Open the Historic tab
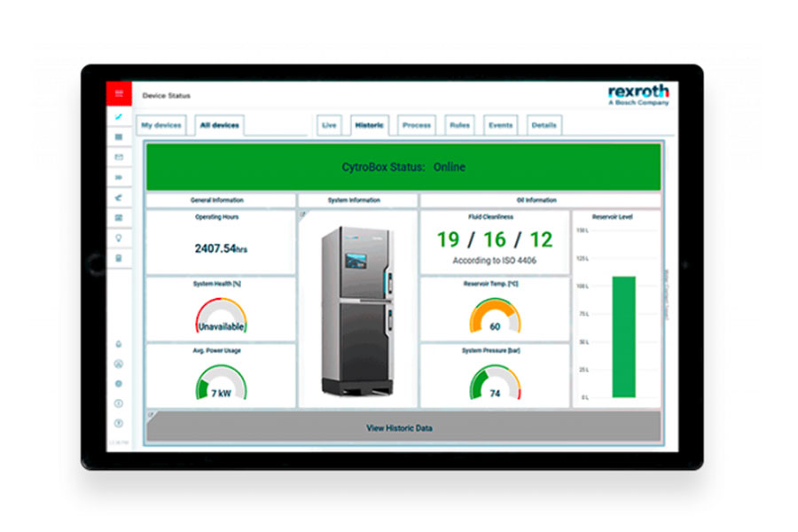The image size is (798, 532). tap(370, 125)
